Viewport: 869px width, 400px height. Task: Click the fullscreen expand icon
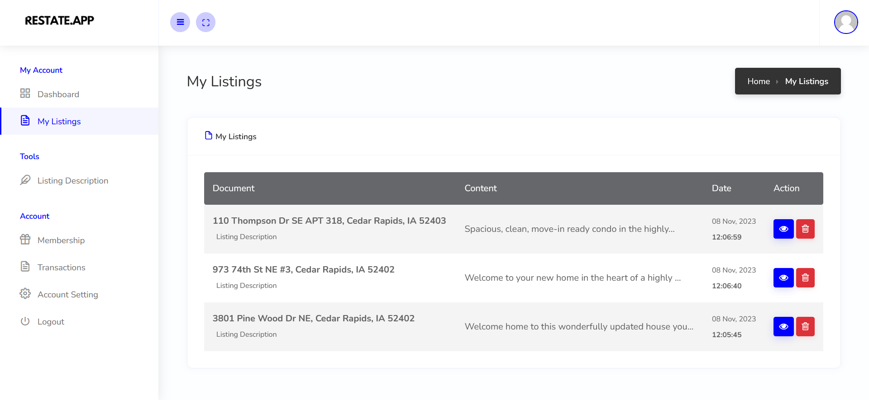pyautogui.click(x=206, y=22)
